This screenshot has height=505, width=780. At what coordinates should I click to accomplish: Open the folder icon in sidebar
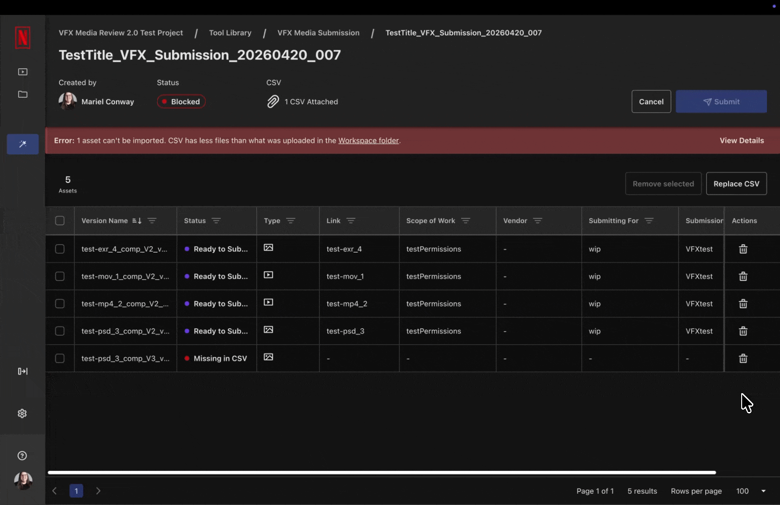pyautogui.click(x=22, y=94)
